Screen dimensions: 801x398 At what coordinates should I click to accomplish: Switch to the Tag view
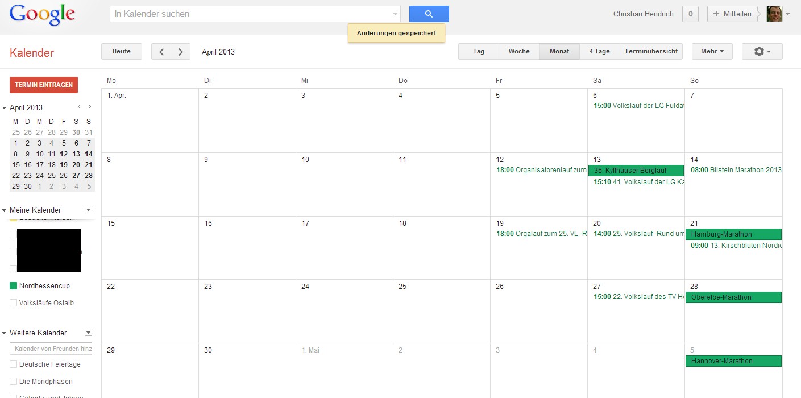coord(479,52)
